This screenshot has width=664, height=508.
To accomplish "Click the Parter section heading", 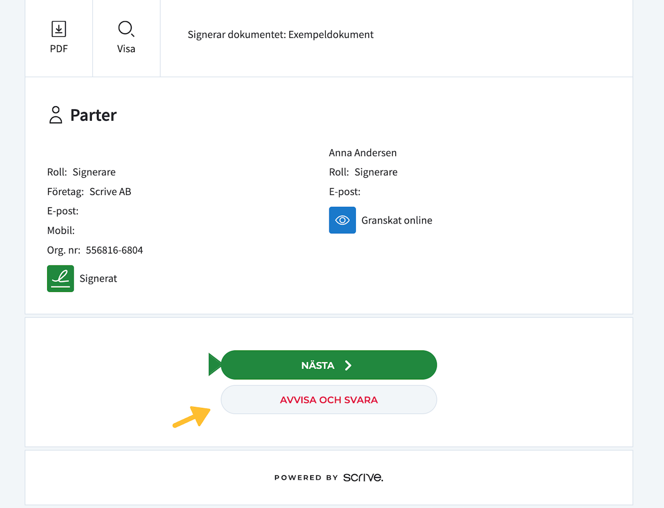I will tap(93, 115).
